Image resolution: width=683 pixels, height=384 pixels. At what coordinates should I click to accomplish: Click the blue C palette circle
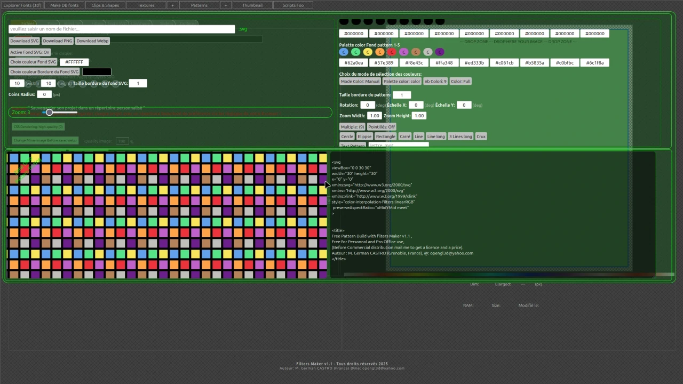tap(344, 52)
